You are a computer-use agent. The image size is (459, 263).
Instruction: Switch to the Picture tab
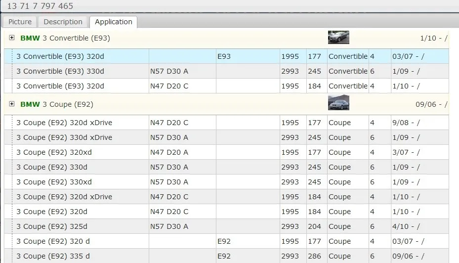20,22
